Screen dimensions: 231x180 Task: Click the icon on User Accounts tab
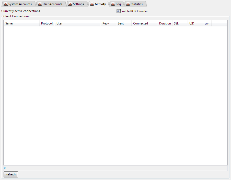click(40, 4)
